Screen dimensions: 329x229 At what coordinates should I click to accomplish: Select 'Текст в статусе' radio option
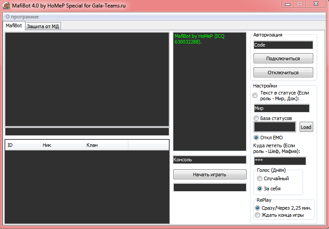255,95
